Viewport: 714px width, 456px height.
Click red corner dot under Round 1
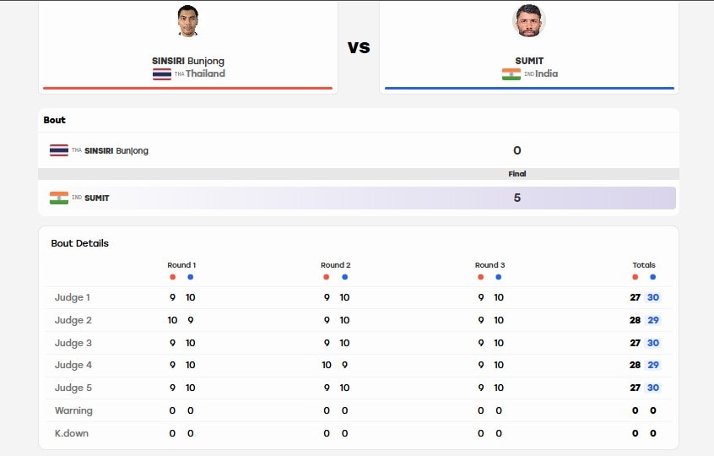click(x=172, y=277)
